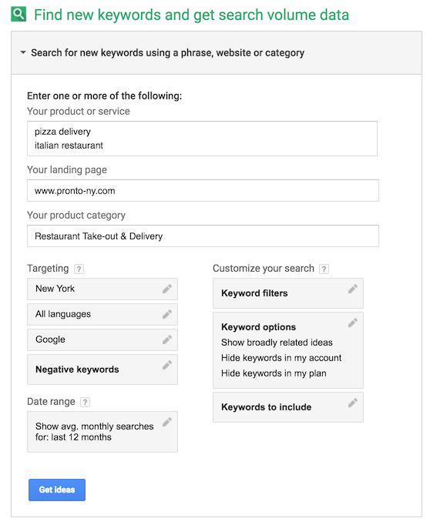The width and height of the screenshot is (430, 525).
Task: Open the Keyword options panel
Action: click(x=288, y=350)
